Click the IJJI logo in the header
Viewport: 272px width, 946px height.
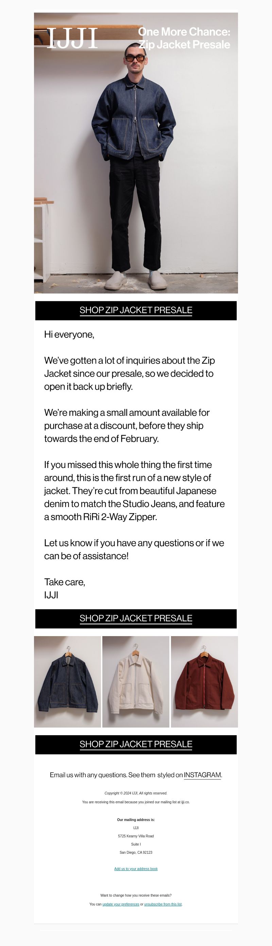pos(72,38)
